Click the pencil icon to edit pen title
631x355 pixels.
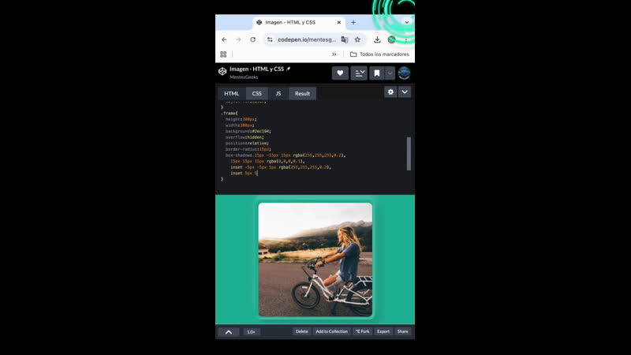289,69
